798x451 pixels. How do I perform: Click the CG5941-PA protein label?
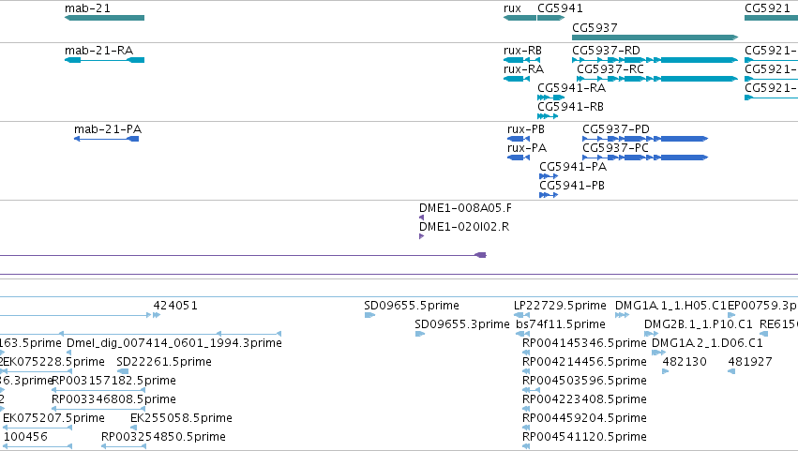[573, 167]
